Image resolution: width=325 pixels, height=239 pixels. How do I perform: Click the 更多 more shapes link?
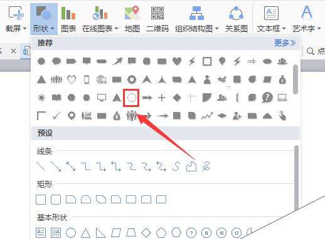(x=285, y=43)
